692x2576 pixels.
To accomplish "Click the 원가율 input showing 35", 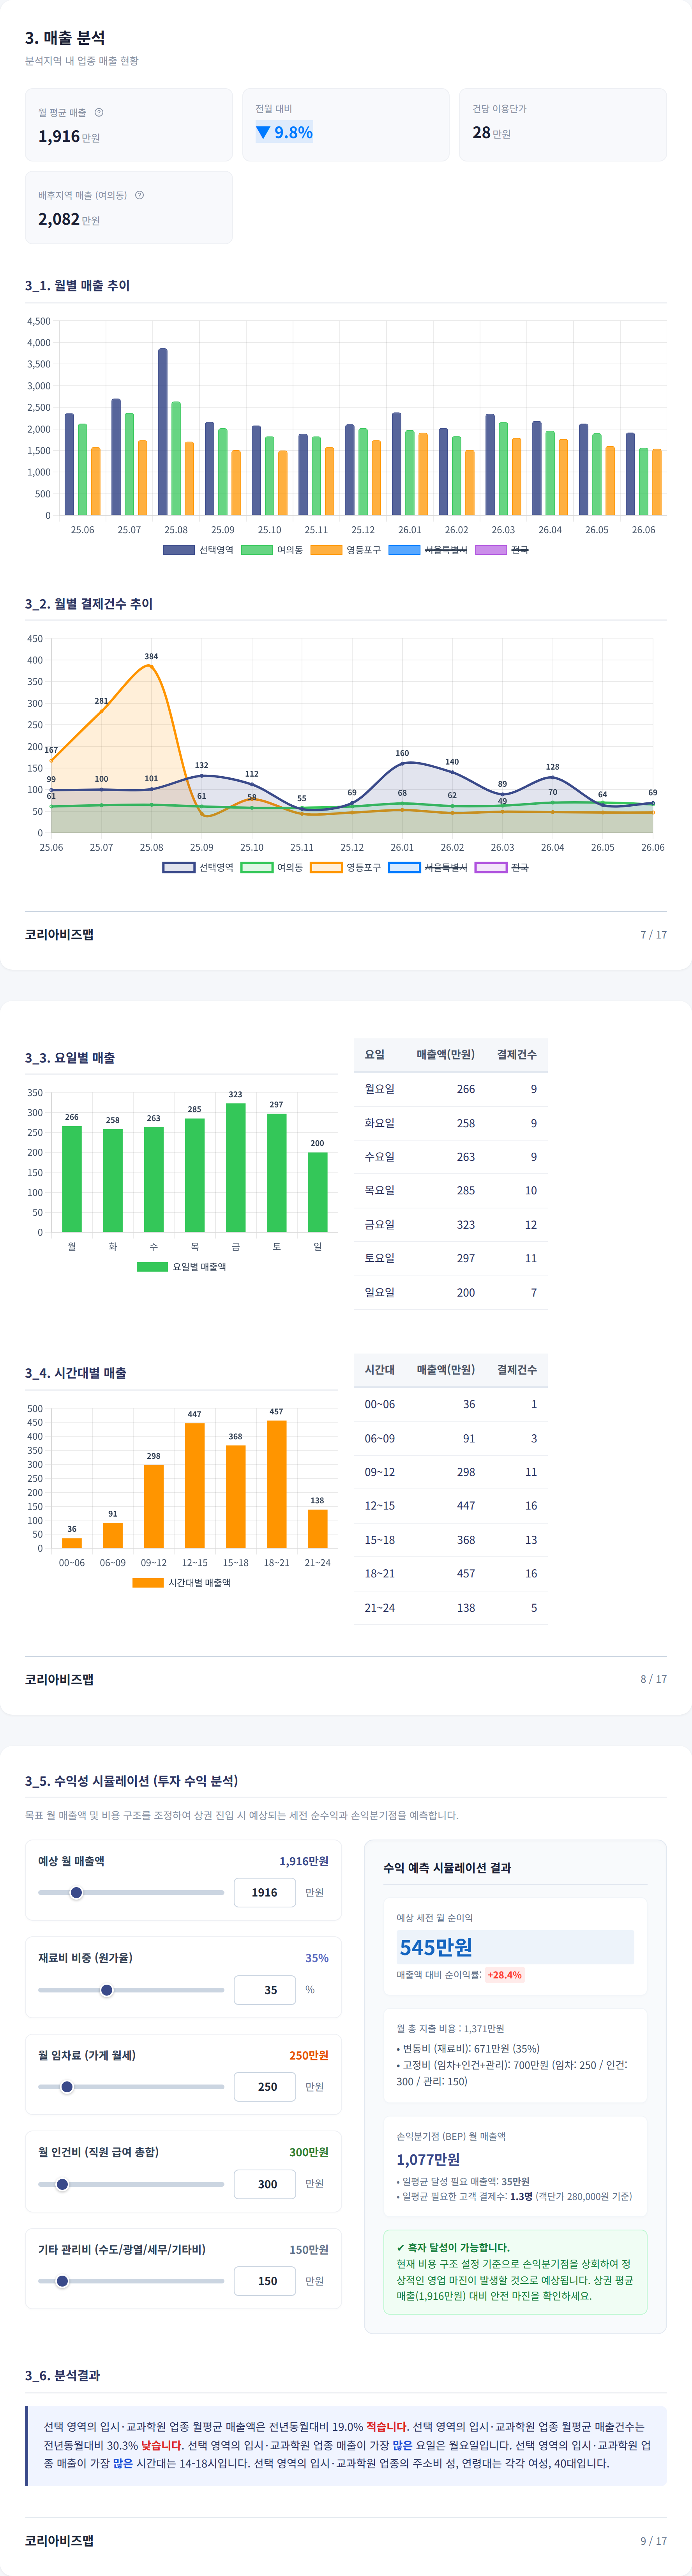I will point(265,1990).
